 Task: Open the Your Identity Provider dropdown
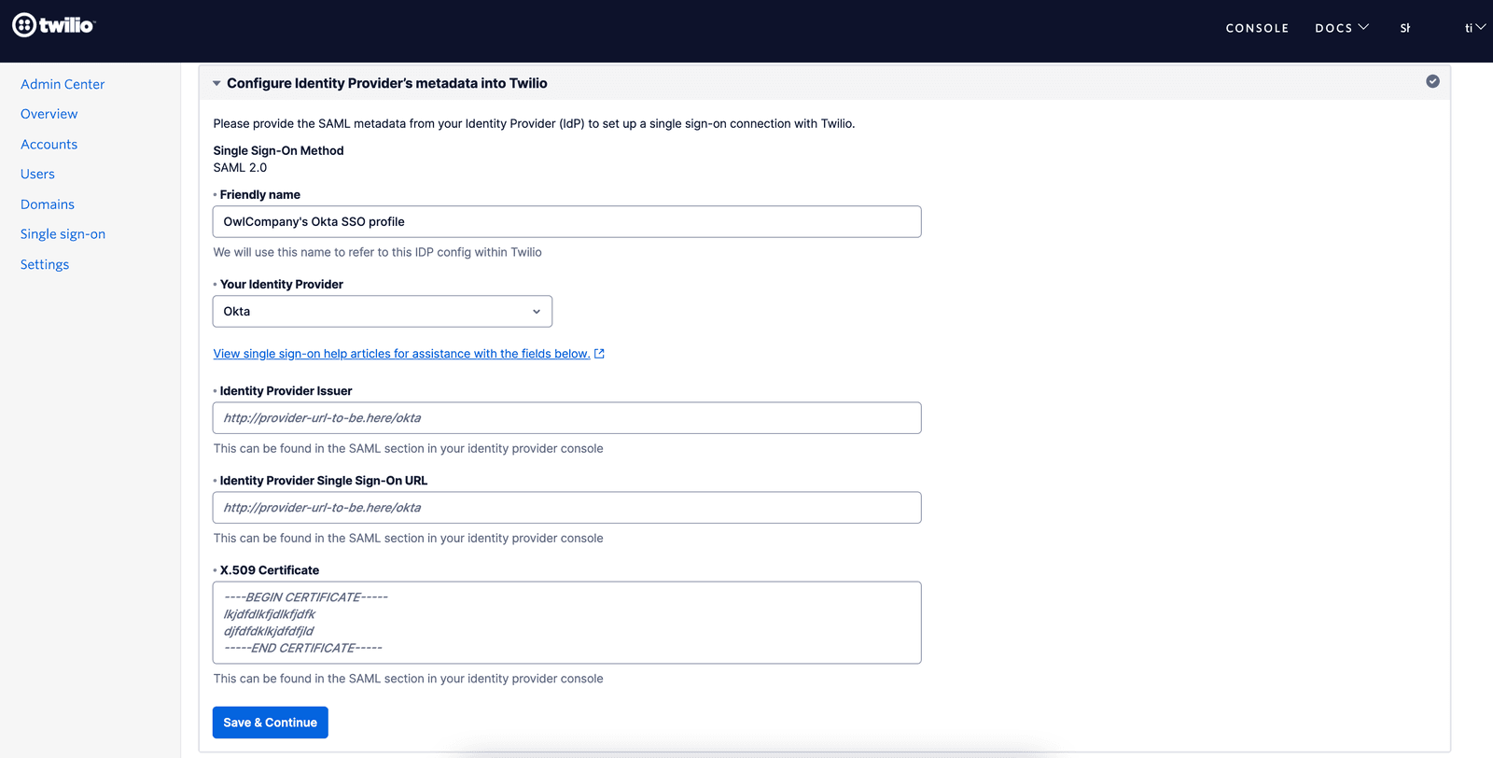(x=382, y=311)
